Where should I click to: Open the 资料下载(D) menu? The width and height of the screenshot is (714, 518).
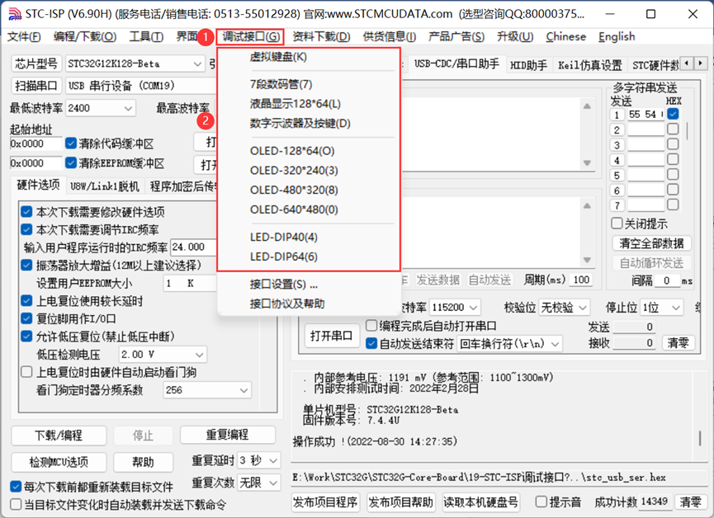321,36
